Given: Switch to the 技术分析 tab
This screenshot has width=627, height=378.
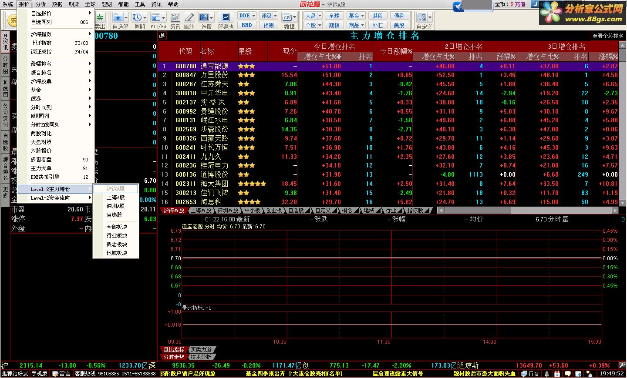Looking at the screenshot, I should [x=201, y=357].
